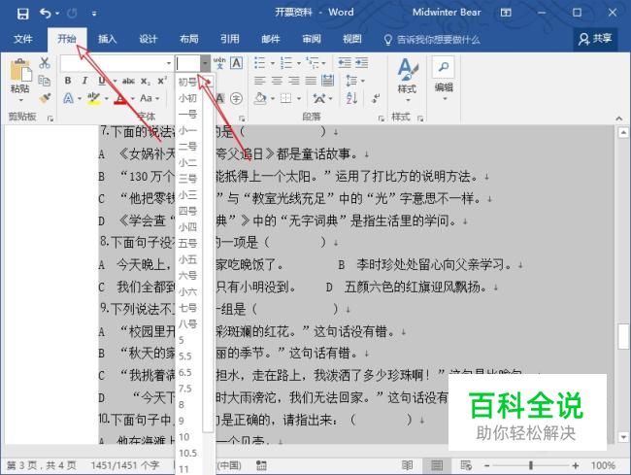This screenshot has height=475, width=631.
Task: Collapse the ribbon chevron
Action: 618,118
